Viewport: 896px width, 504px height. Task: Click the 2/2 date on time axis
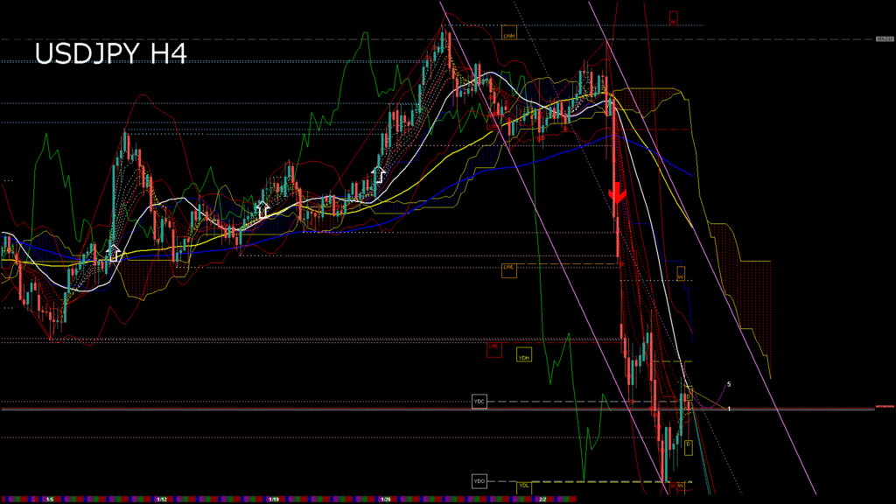pyautogui.click(x=542, y=500)
